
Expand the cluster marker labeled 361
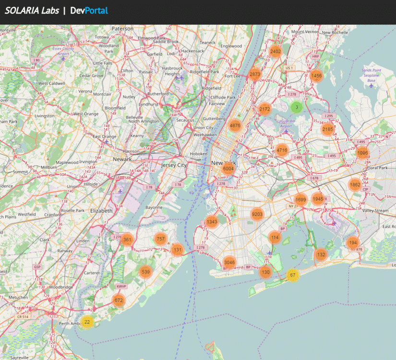(x=127, y=240)
